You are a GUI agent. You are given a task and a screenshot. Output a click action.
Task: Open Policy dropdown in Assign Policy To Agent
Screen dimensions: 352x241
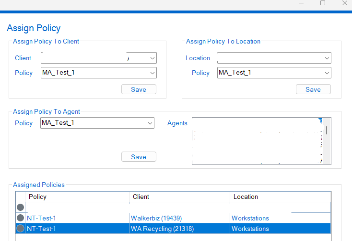click(x=149, y=123)
